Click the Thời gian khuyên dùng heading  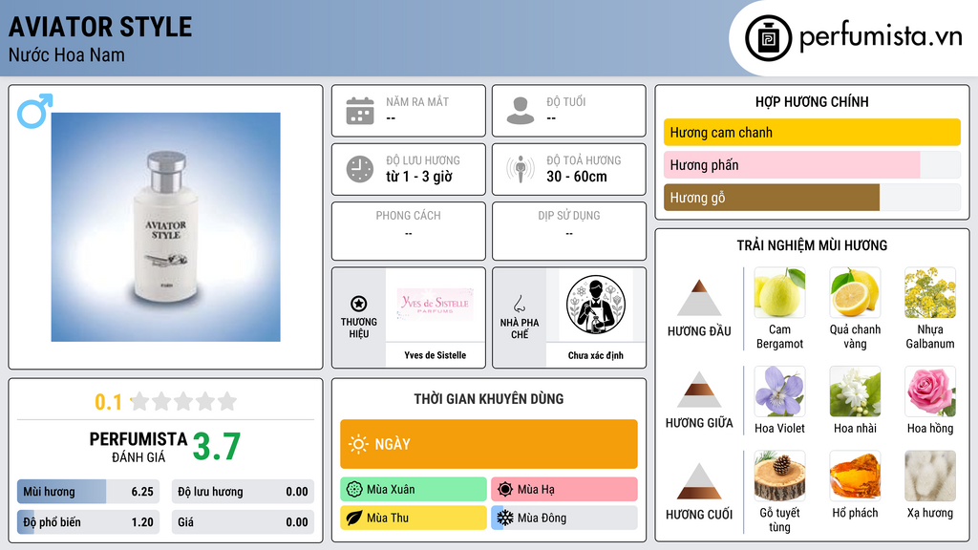489,399
